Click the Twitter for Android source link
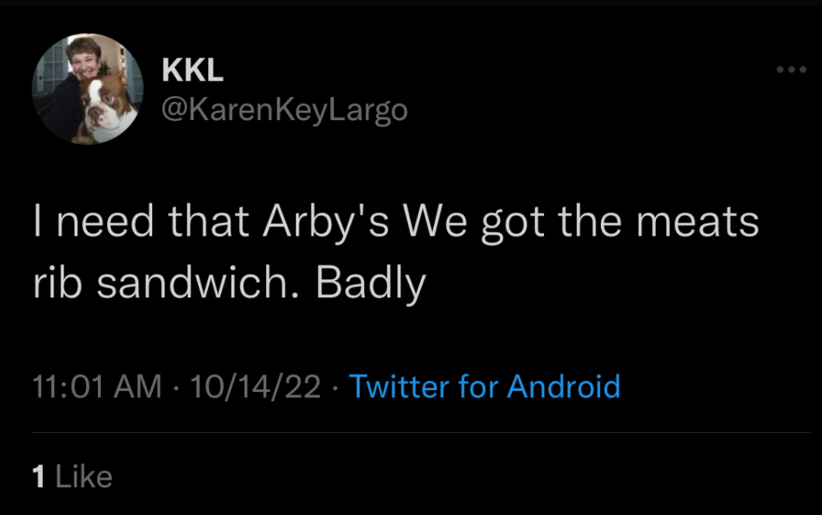 (x=485, y=386)
